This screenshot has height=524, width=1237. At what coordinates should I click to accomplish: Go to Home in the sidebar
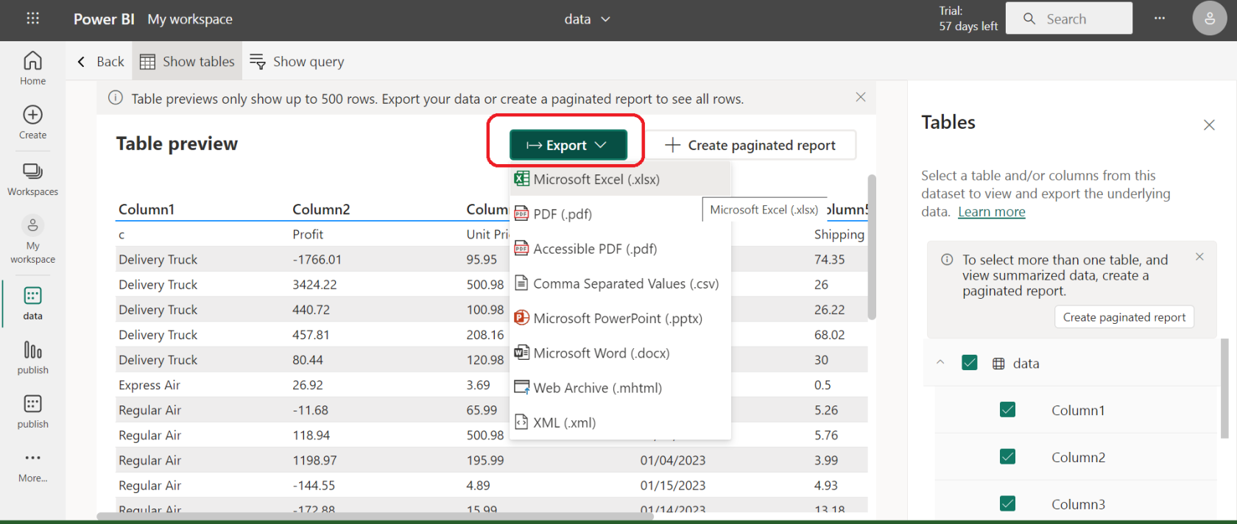(x=32, y=68)
